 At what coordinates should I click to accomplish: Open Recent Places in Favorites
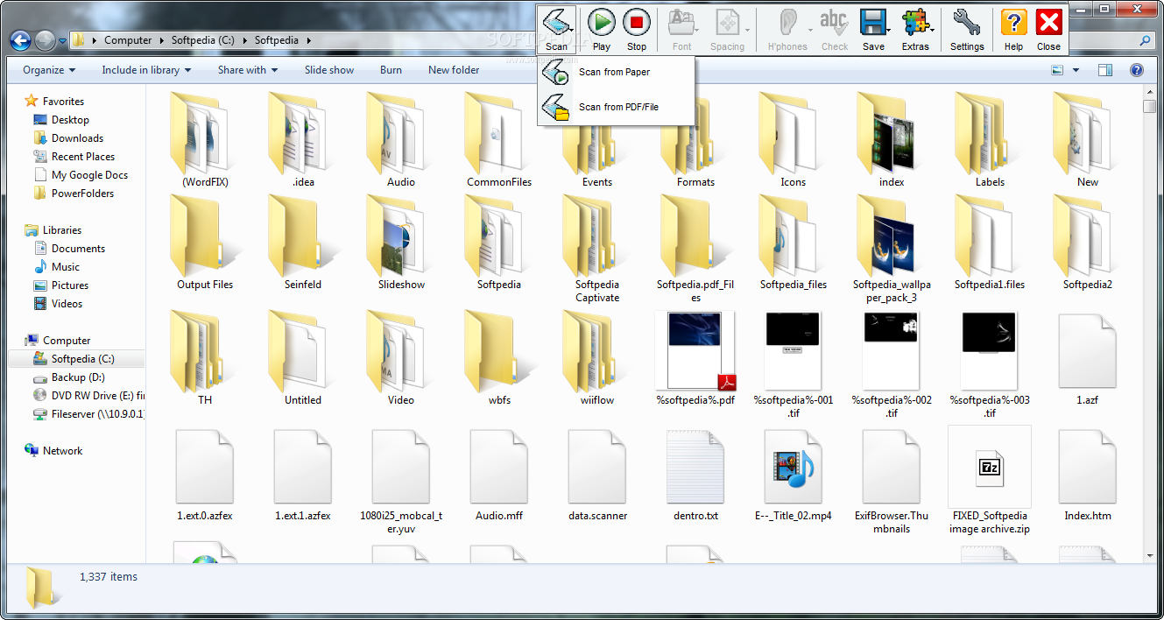tap(83, 157)
